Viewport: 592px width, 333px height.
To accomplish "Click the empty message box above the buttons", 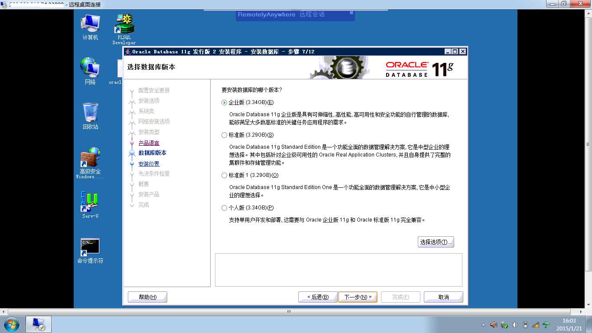I will click(338, 270).
